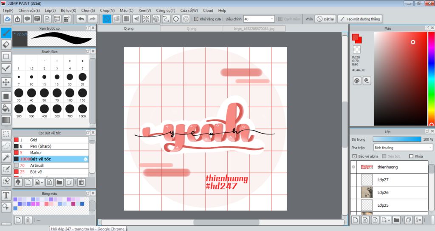Screen dimensions: 435x231
Task: Click the Độ trong opacity slider
Action: pyautogui.click(x=397, y=139)
